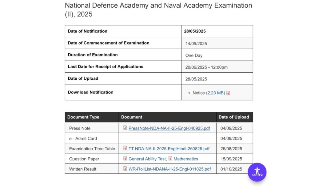Open TT-NDA-NA-II-2025-EnglHindi-260825.pdf
This screenshot has height=188, width=315.
169,148
